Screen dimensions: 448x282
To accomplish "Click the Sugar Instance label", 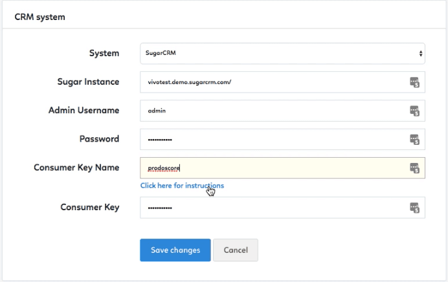I will point(88,82).
